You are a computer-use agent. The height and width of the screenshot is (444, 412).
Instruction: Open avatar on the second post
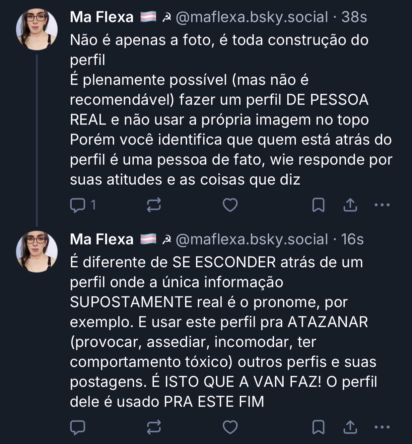pos(37,251)
